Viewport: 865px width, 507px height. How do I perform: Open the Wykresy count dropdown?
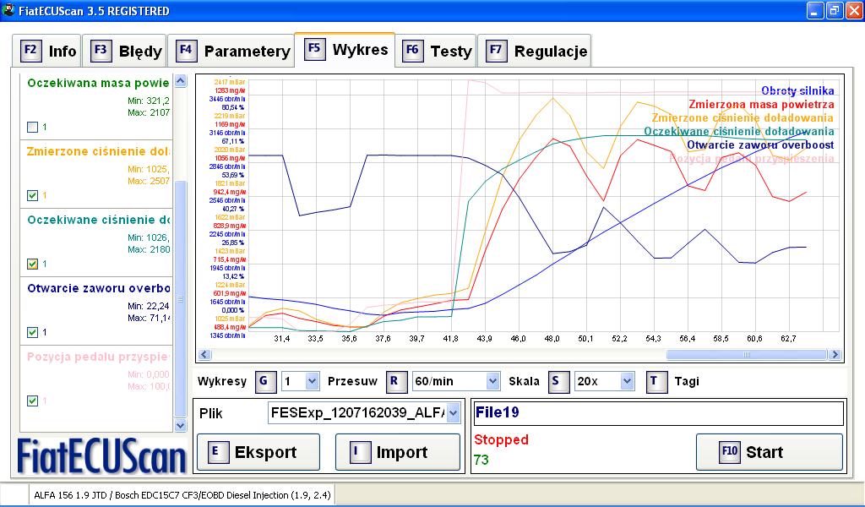[313, 381]
